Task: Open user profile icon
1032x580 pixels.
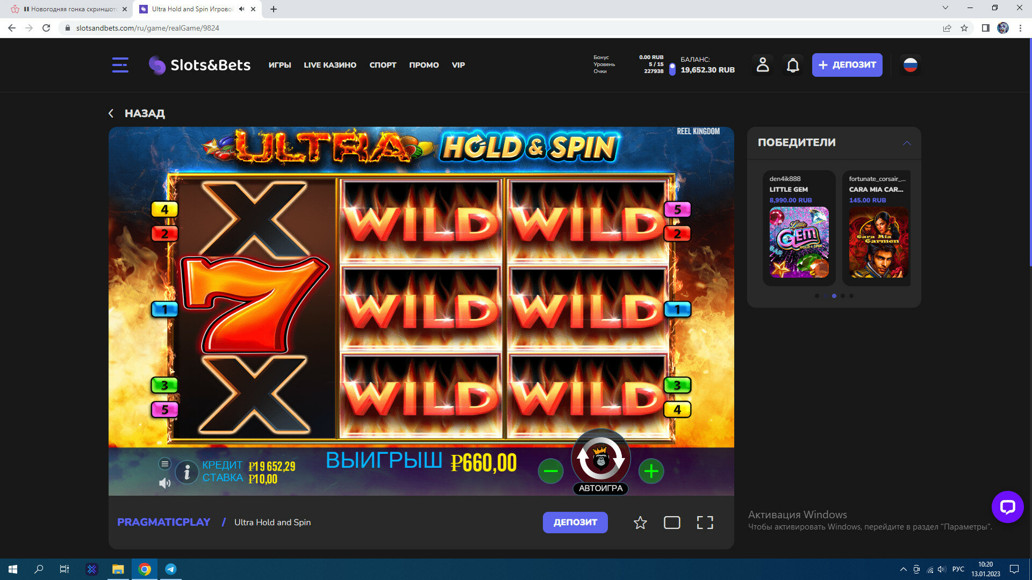Action: (x=762, y=65)
